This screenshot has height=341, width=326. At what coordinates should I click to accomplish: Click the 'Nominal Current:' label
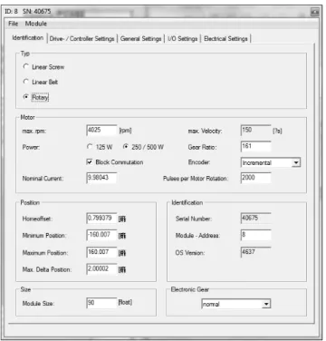[43, 179]
